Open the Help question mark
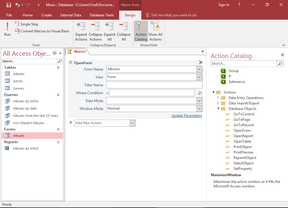This screenshot has height=208, width=288. (x=239, y=5)
